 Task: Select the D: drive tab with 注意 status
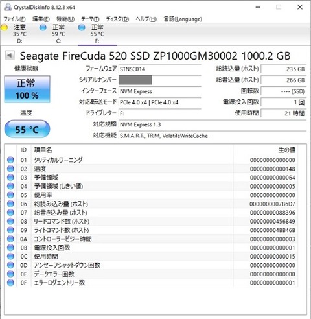(19, 34)
